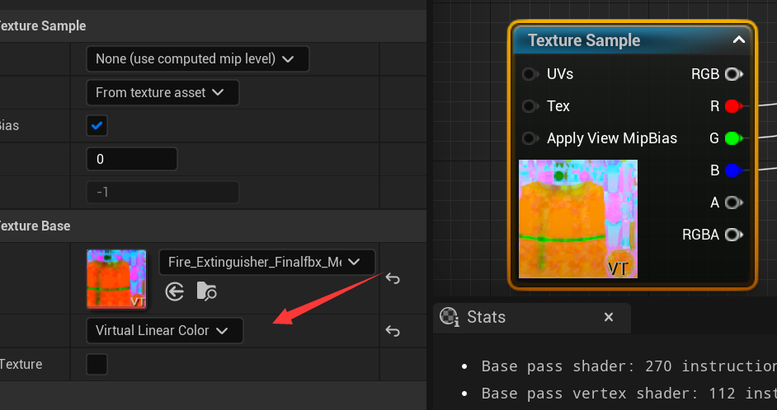This screenshot has height=410, width=777.
Task: Open the Fire_Extinguisher texture asset dropdown
Action: pos(266,262)
